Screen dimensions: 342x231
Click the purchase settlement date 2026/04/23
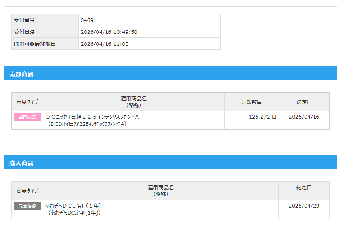pos(304,206)
